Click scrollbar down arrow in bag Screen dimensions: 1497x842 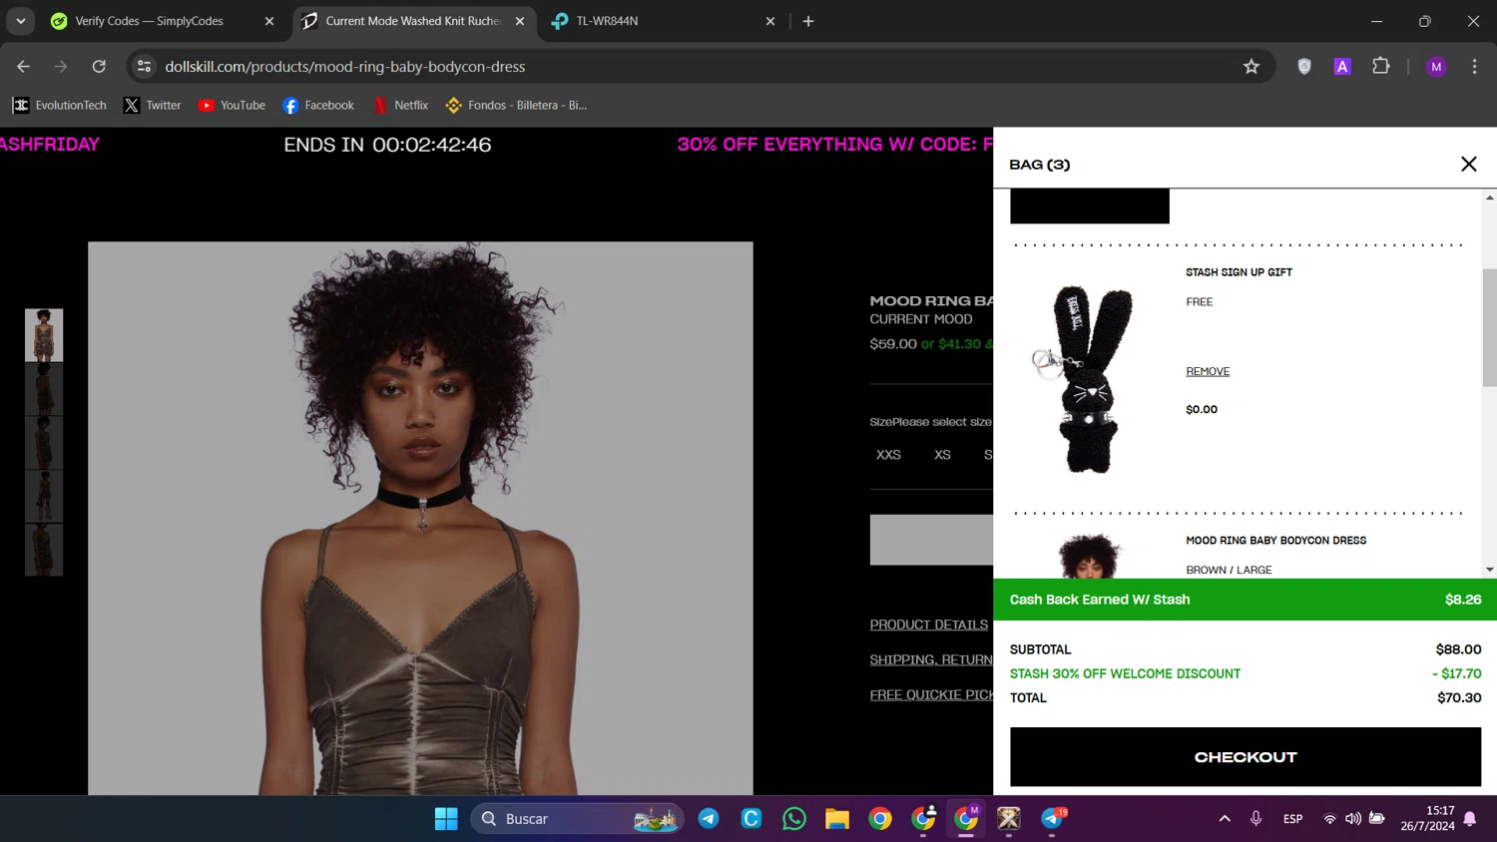1489,570
